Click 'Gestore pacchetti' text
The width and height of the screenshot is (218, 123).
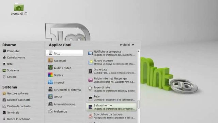tap(18, 100)
